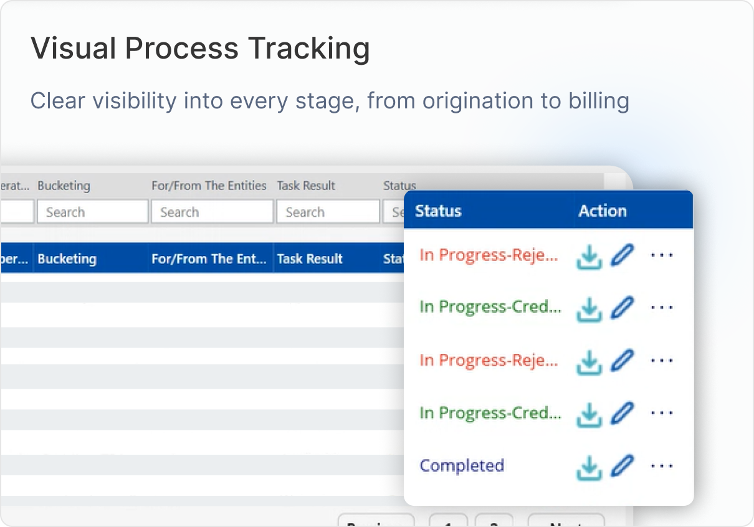Click download icon in first In Progress-Cred row
The height and width of the screenshot is (527, 754).
coord(589,308)
